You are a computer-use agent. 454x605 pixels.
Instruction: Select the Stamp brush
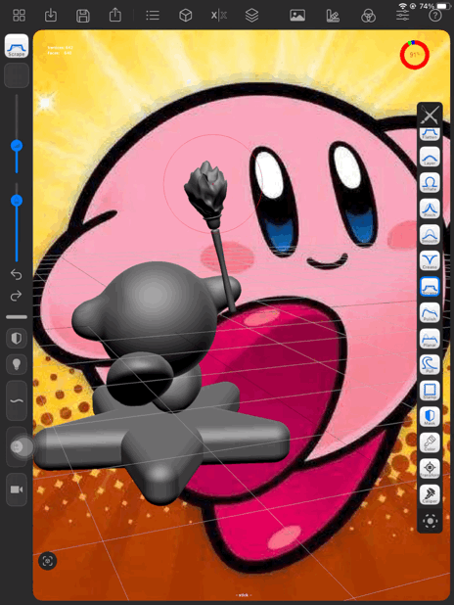[430, 390]
